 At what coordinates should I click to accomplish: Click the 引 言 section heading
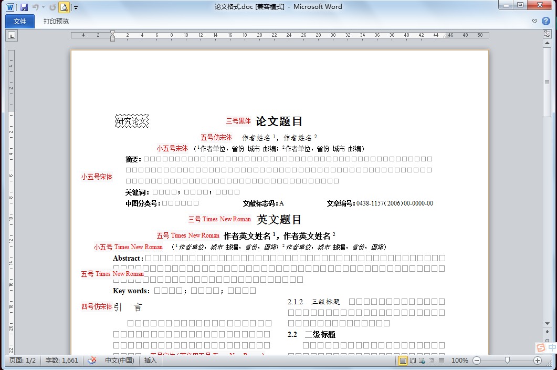tap(128, 307)
